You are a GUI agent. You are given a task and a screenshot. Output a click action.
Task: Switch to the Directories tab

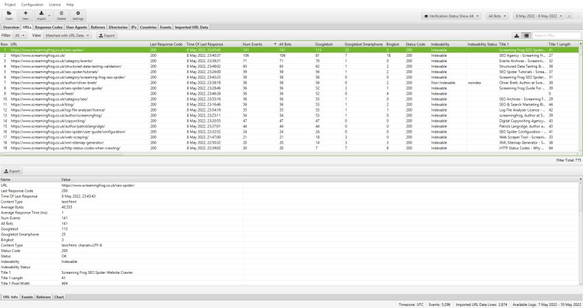(118, 27)
